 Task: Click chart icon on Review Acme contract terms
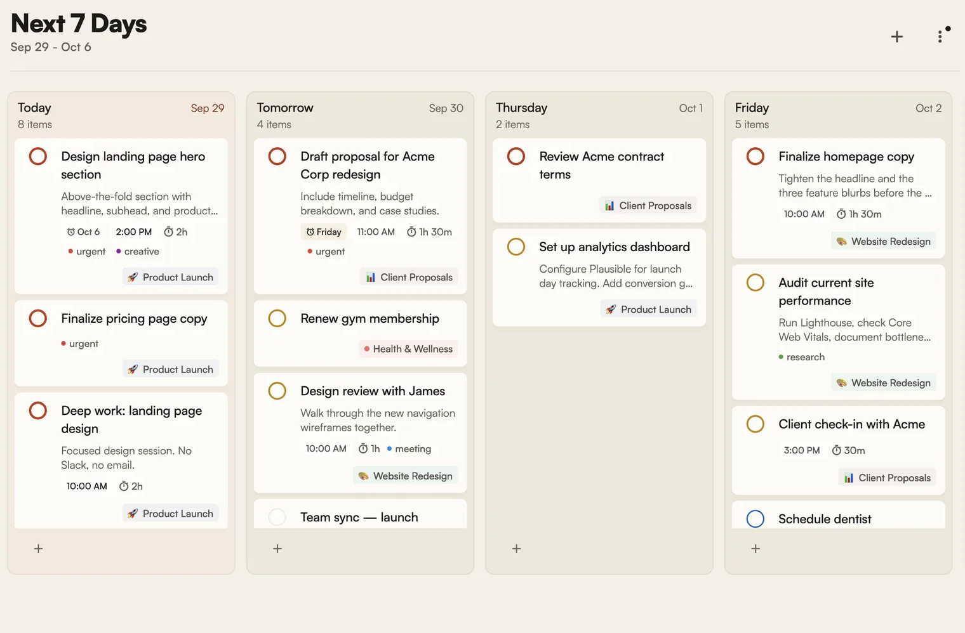click(x=609, y=206)
